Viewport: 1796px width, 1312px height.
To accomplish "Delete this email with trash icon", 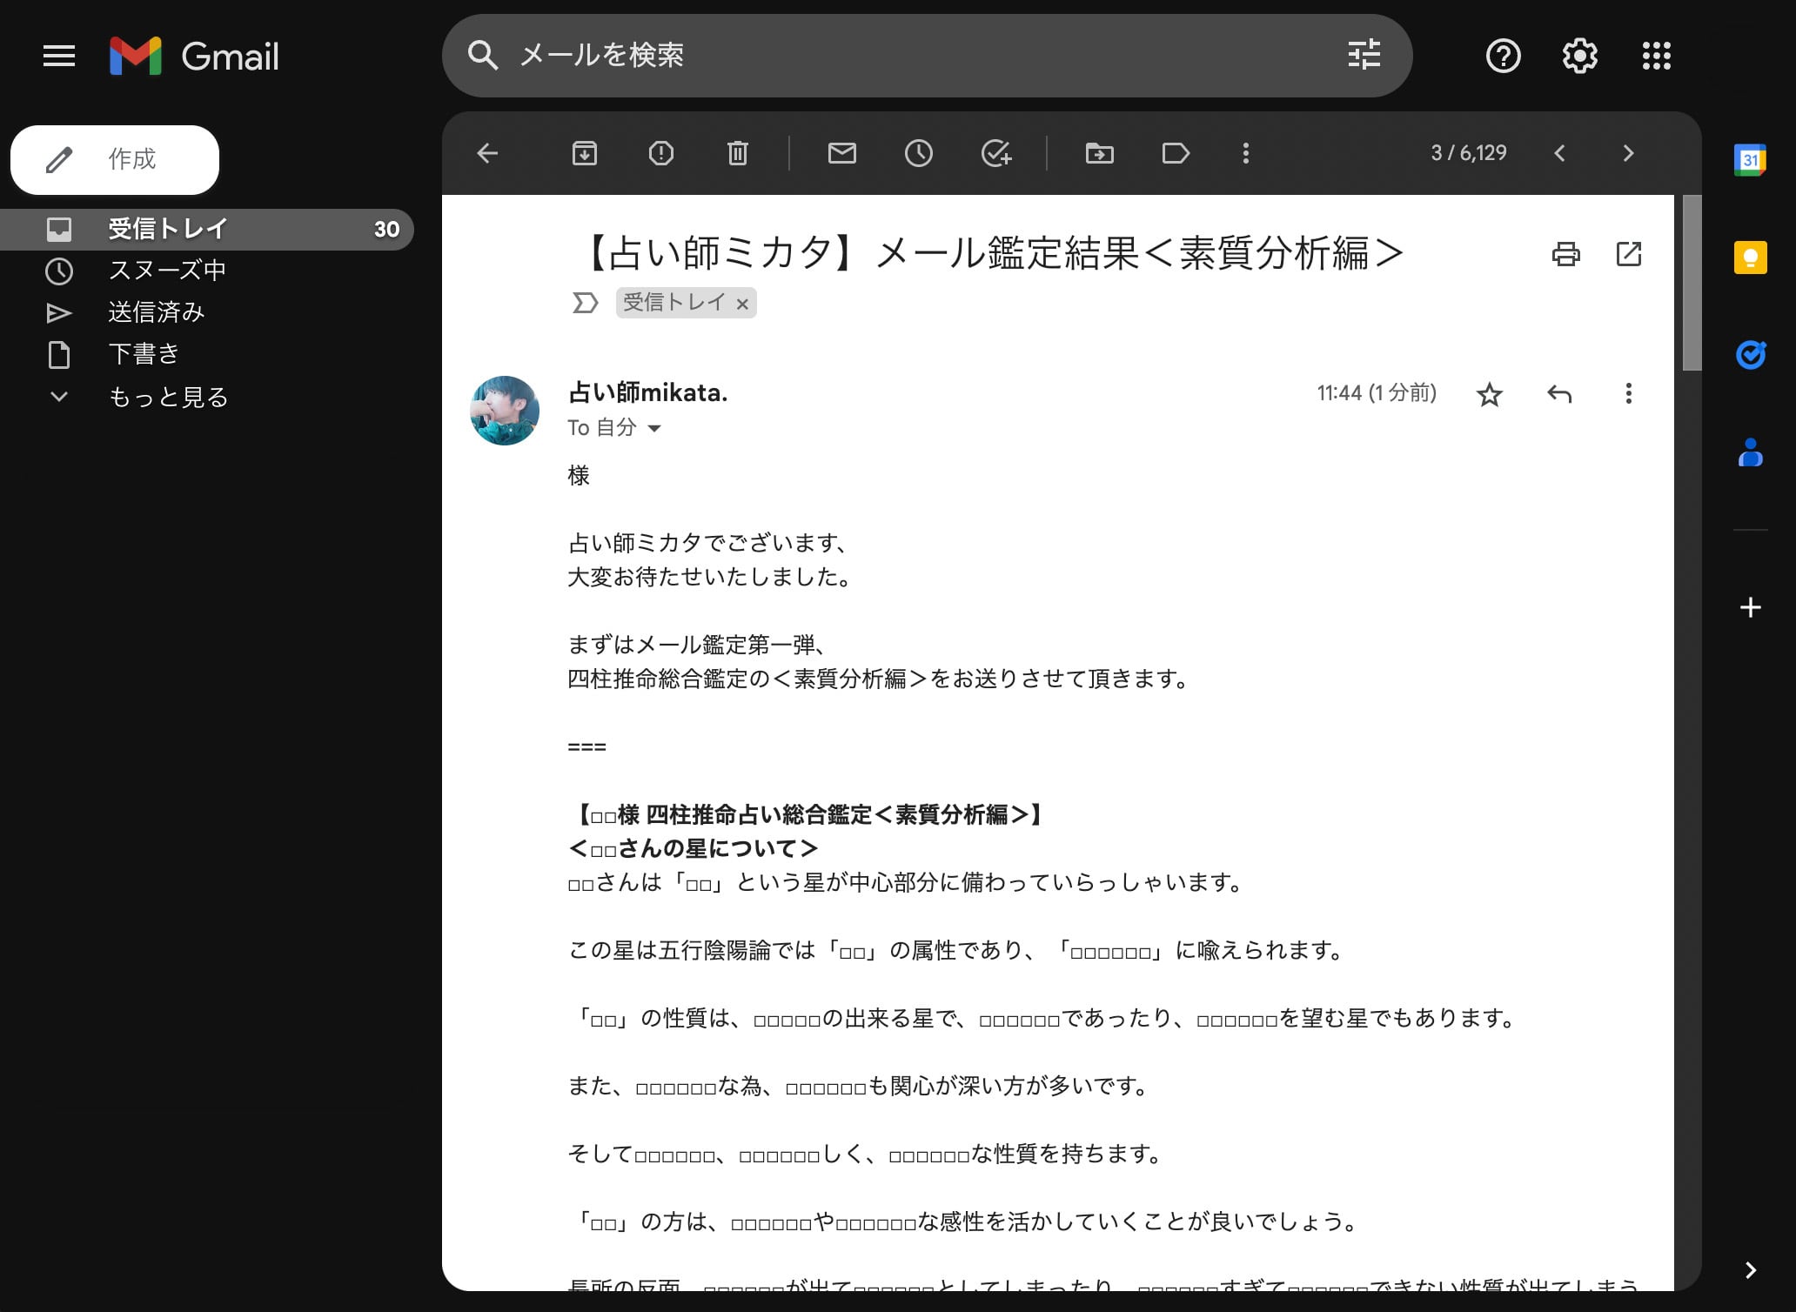I will [737, 153].
